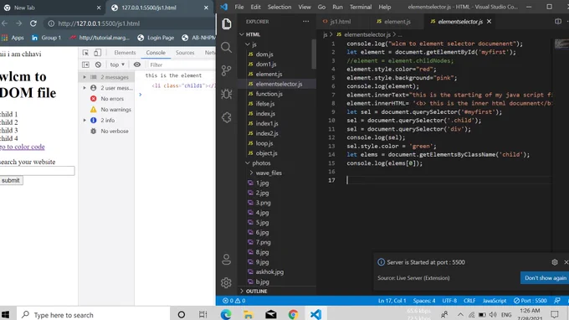Click the Windows taskbar search box
The height and width of the screenshot is (320, 569).
[93, 314]
